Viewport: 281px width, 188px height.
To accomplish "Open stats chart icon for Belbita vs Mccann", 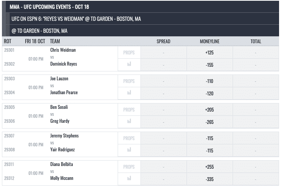I will click(x=129, y=178).
